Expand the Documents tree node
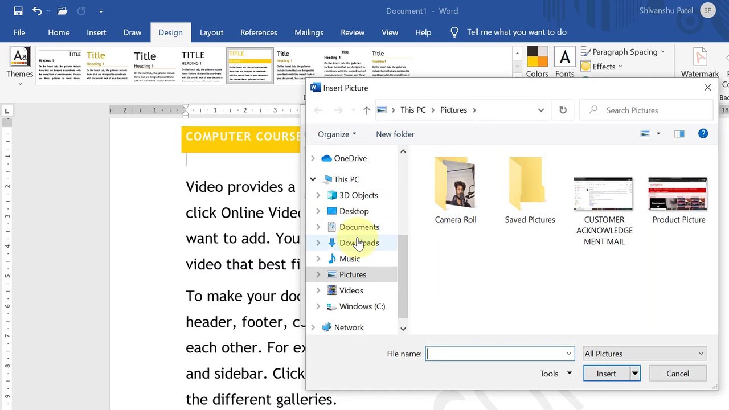Viewport: 729px width, 410px height. pos(318,227)
